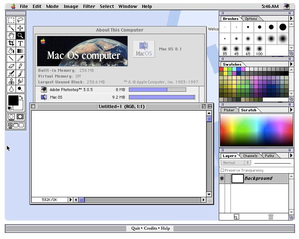Select the Zoom magnifier tool
Viewport: 299px width, 239px height.
[20, 36]
